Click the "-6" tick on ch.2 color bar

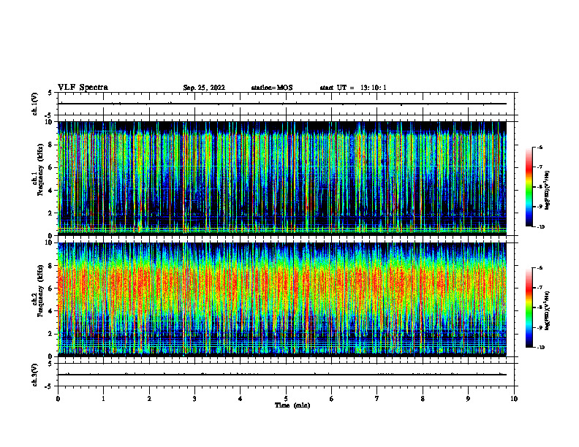coord(540,268)
